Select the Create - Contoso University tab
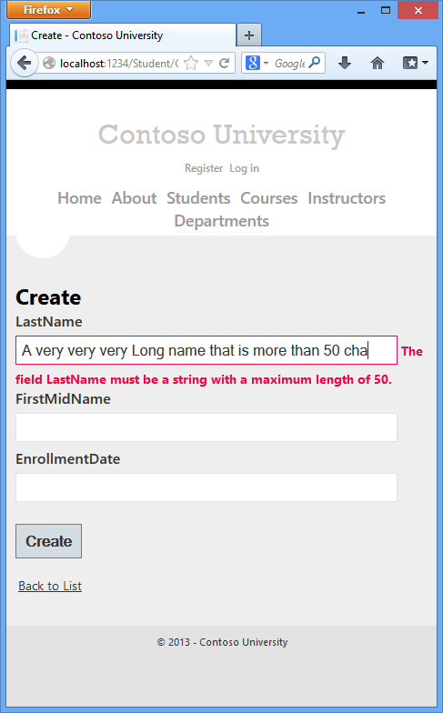This screenshot has width=443, height=713. coord(123,35)
